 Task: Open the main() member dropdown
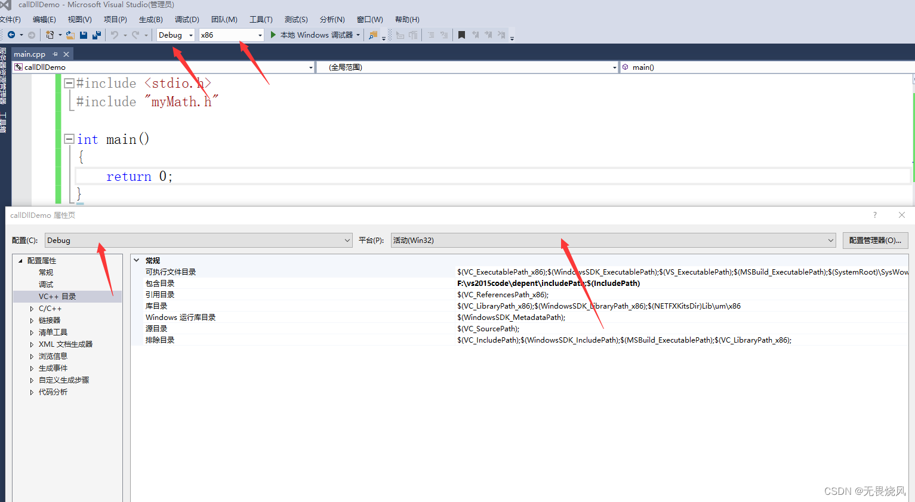click(x=767, y=67)
